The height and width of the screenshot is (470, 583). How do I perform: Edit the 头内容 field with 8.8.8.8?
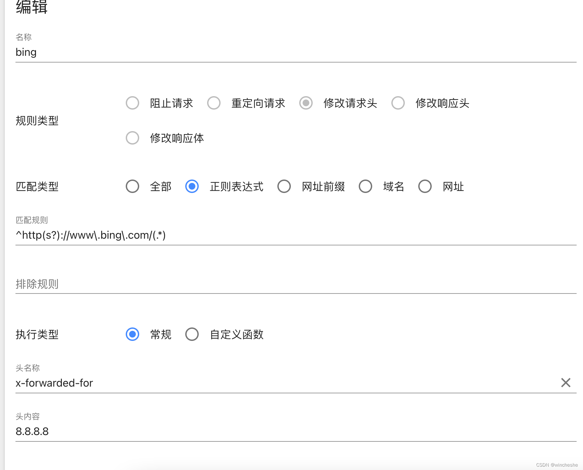pyautogui.click(x=296, y=432)
